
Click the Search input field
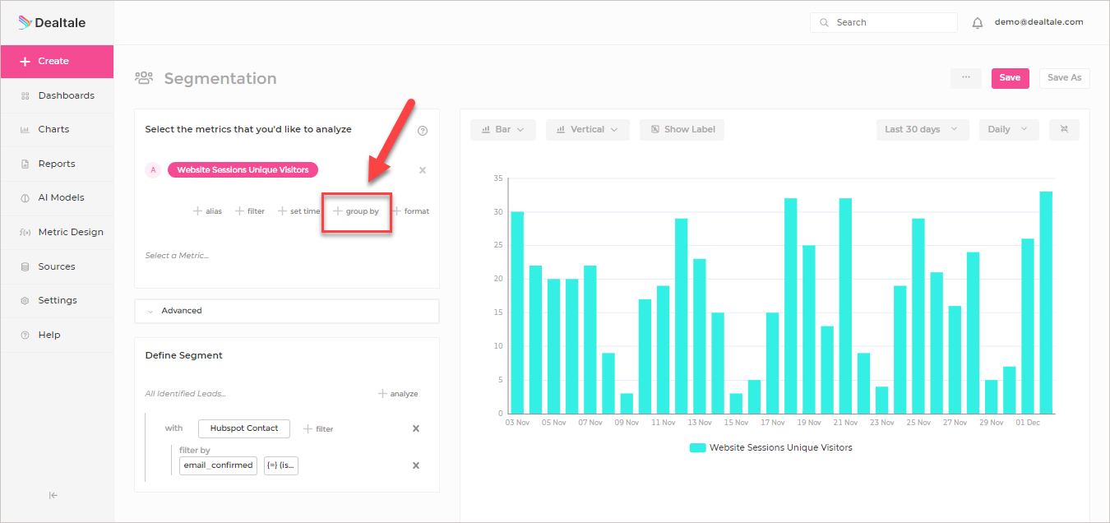pos(884,22)
